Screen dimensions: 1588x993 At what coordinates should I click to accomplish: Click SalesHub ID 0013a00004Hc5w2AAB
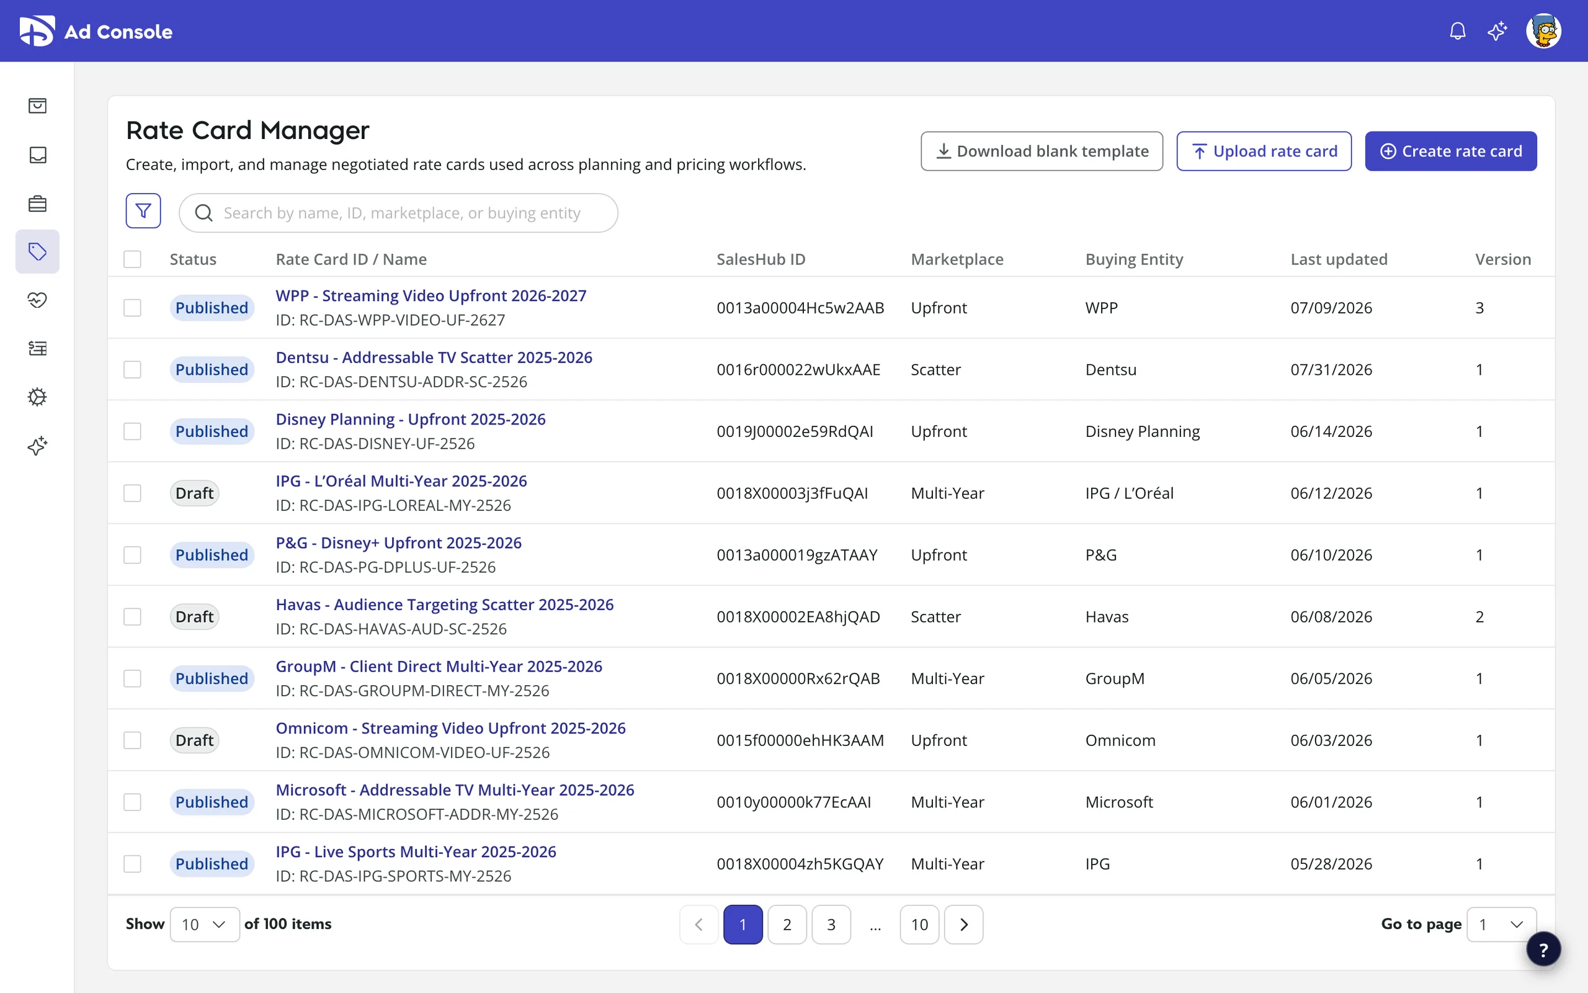tap(800, 308)
